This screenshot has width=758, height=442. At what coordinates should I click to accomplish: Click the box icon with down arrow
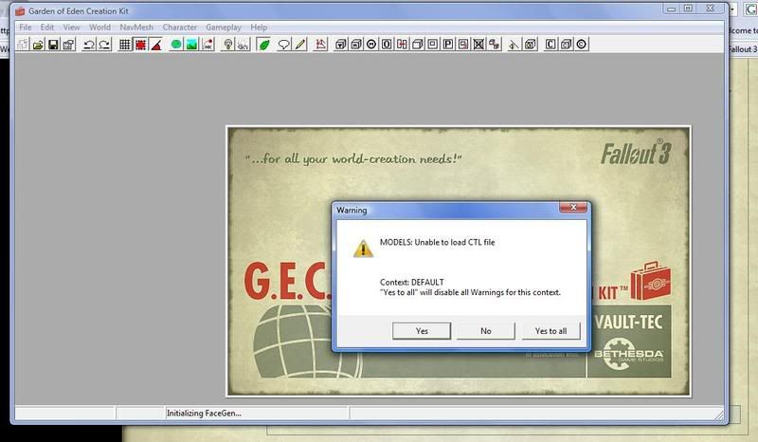(341, 45)
